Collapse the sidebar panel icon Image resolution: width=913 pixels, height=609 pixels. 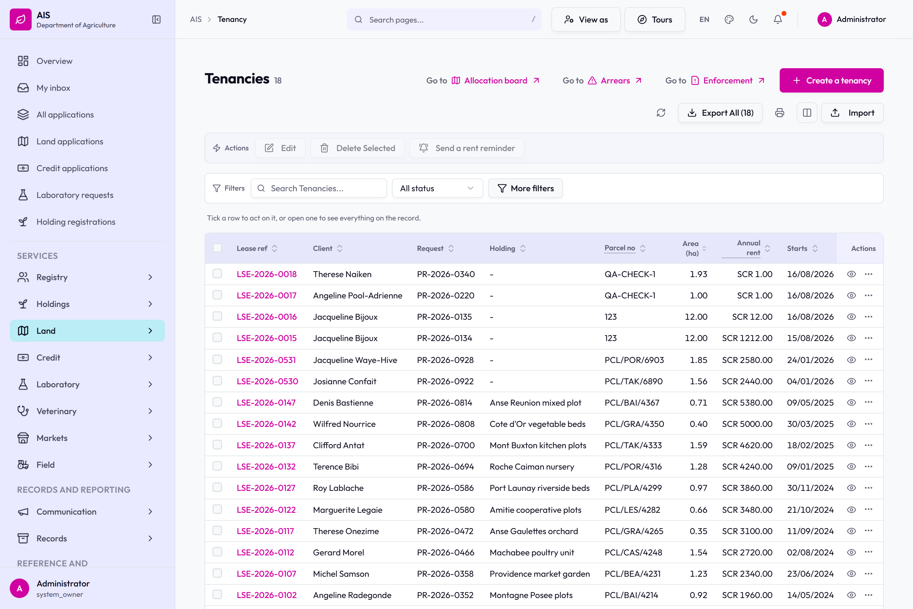(156, 19)
